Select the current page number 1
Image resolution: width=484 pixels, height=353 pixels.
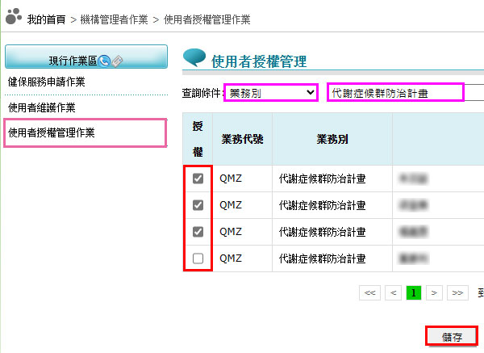click(x=413, y=292)
